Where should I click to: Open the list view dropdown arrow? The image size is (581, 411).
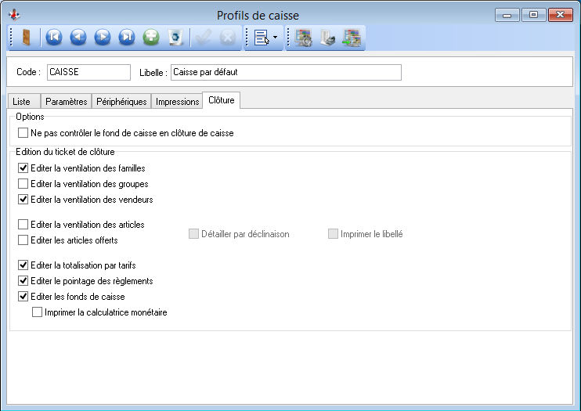(x=276, y=38)
